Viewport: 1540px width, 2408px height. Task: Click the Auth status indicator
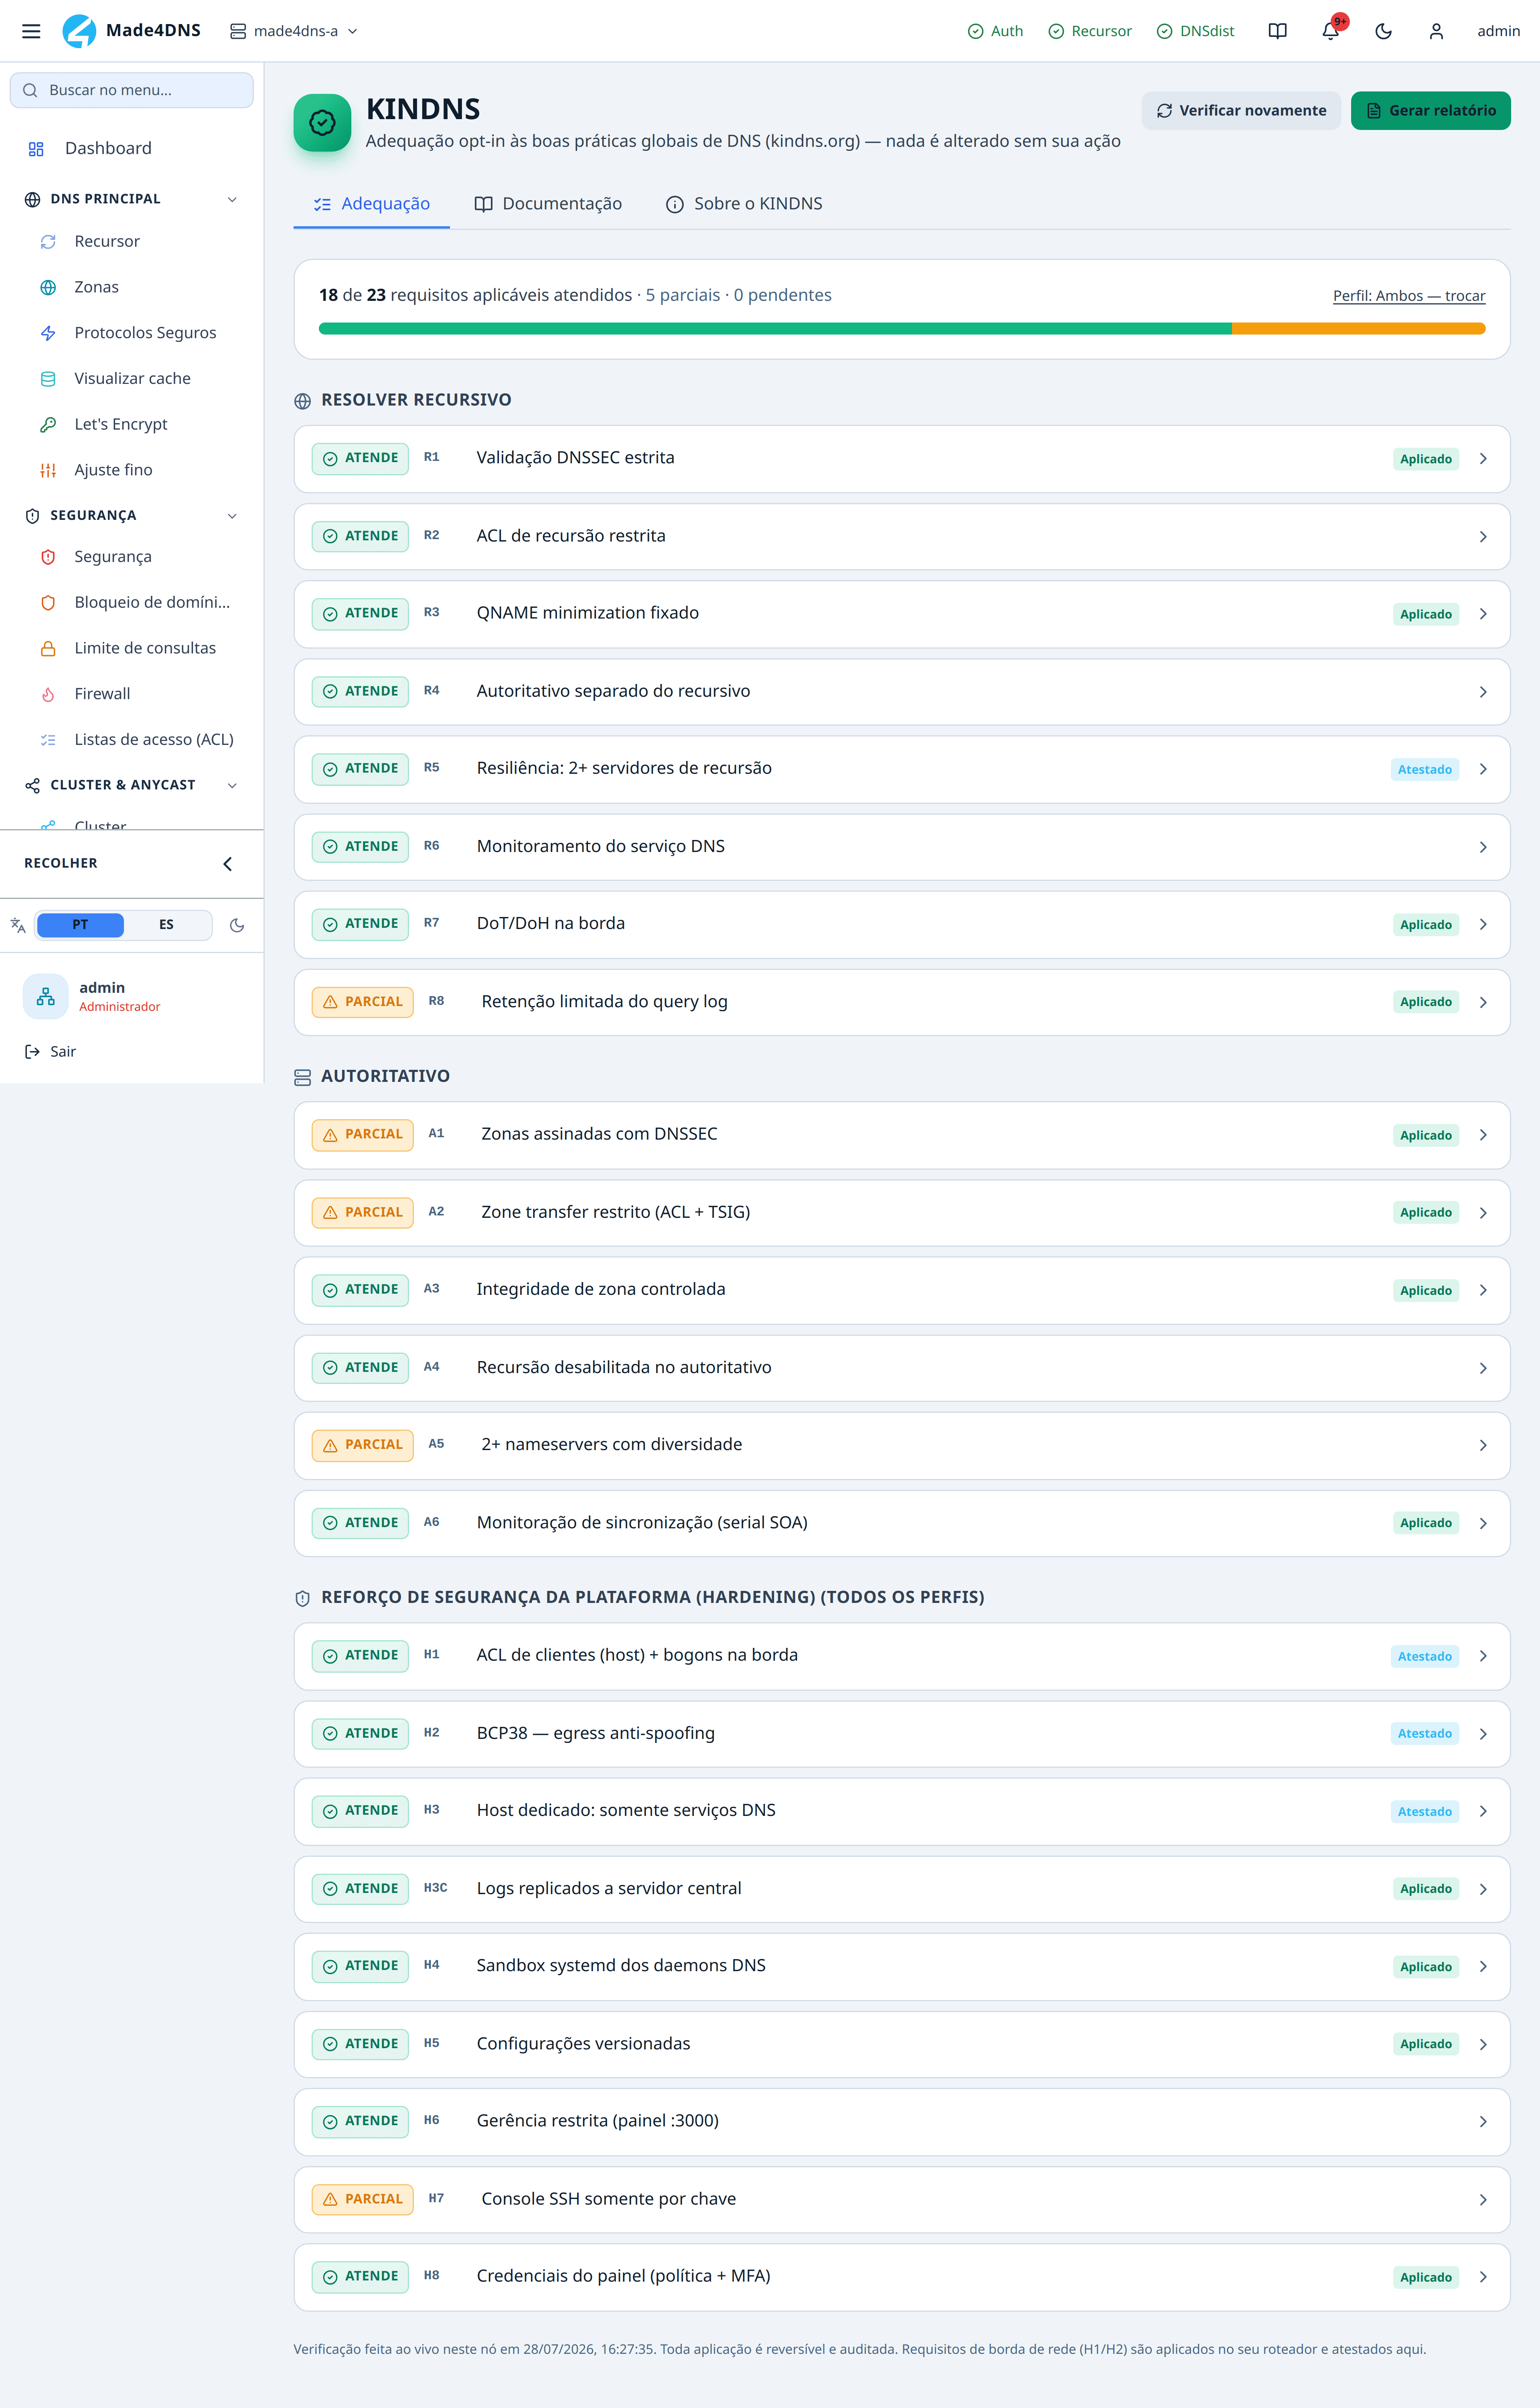[x=995, y=31]
